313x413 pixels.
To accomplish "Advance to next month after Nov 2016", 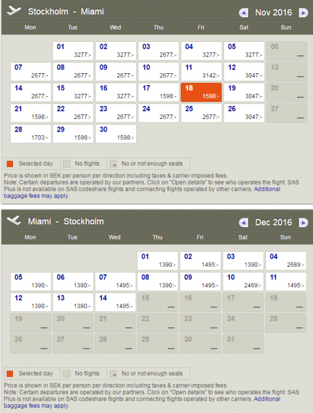I will 303,12.
